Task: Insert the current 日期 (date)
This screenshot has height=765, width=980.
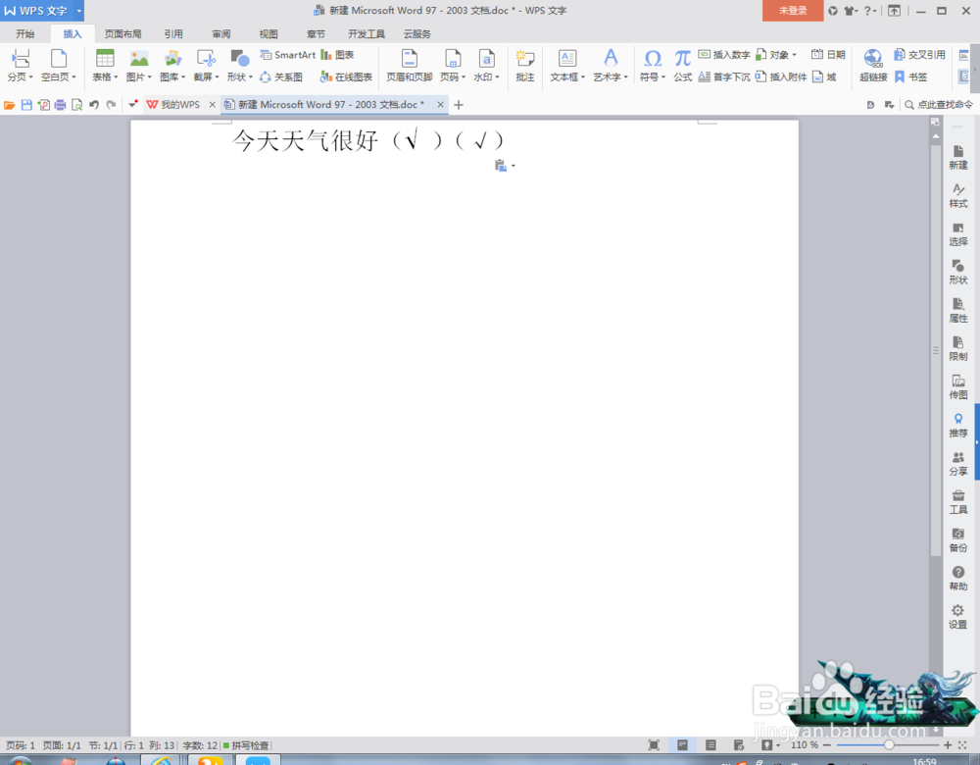Action: pos(828,54)
